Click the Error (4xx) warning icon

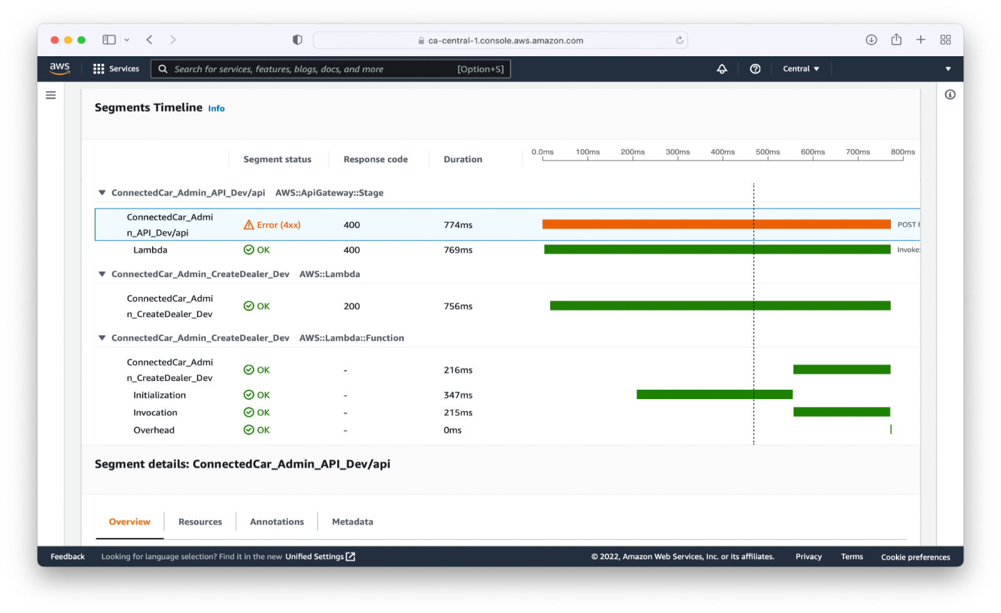(249, 225)
